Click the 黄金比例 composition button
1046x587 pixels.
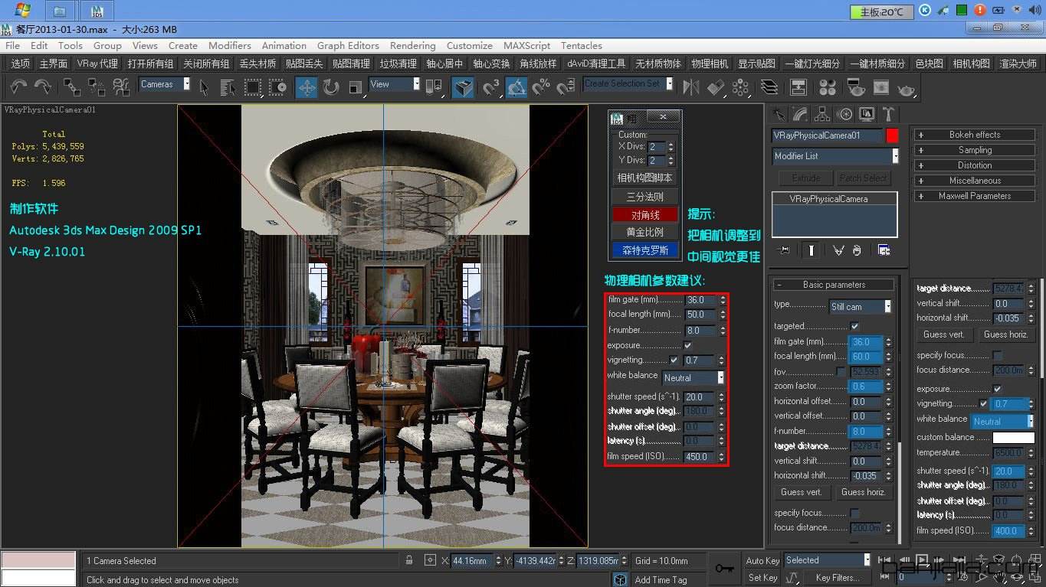645,232
